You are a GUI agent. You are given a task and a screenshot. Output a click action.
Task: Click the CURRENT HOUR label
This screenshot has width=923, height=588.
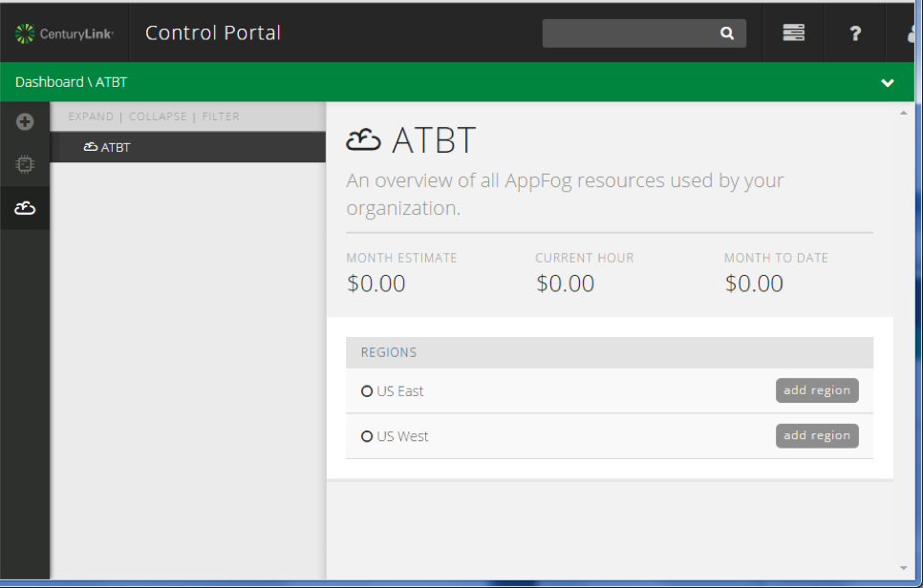coord(585,258)
